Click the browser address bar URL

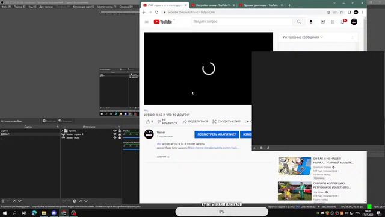coord(191,12)
